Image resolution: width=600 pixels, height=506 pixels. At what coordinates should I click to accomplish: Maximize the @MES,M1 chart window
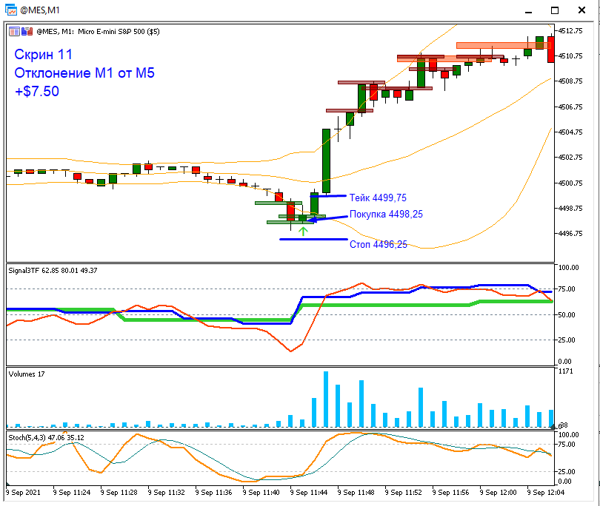[x=555, y=10]
